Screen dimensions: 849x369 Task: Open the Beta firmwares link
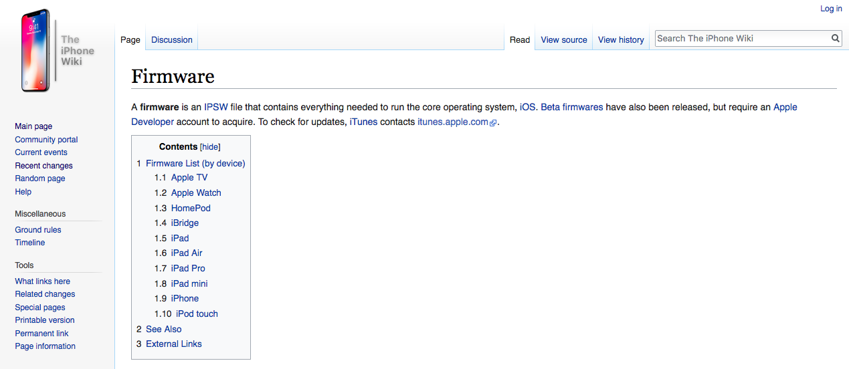point(572,107)
